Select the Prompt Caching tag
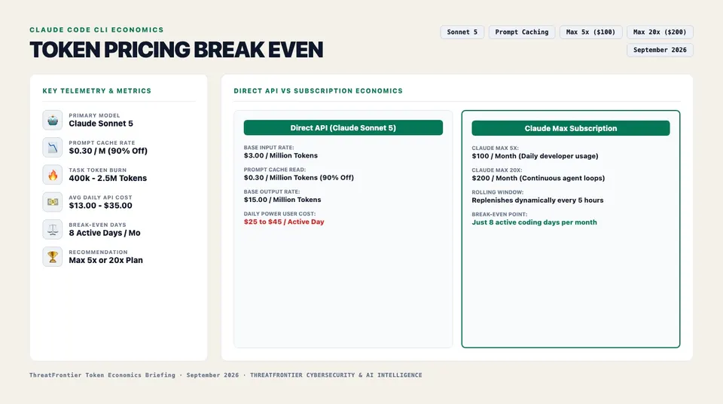 pyautogui.click(x=521, y=32)
